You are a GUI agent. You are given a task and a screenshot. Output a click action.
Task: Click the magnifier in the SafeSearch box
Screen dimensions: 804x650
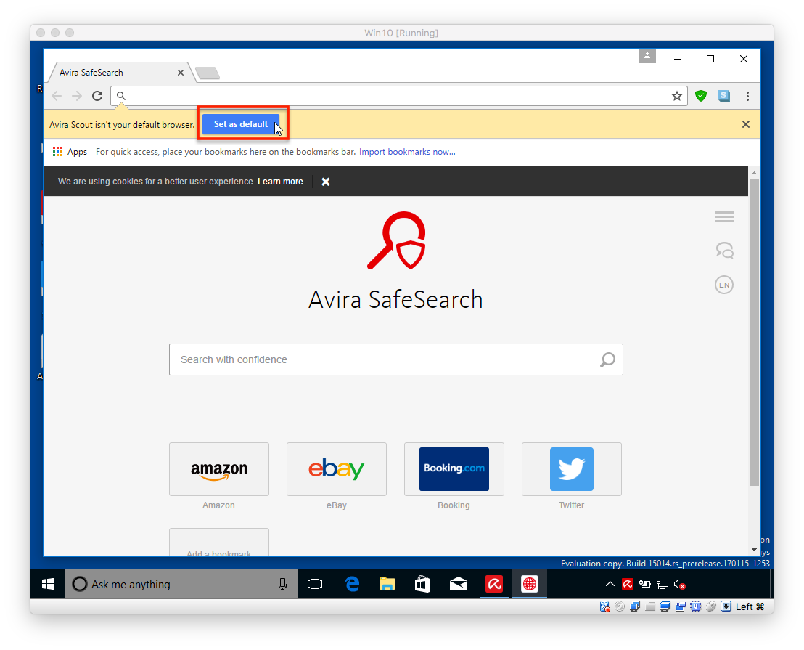(607, 359)
